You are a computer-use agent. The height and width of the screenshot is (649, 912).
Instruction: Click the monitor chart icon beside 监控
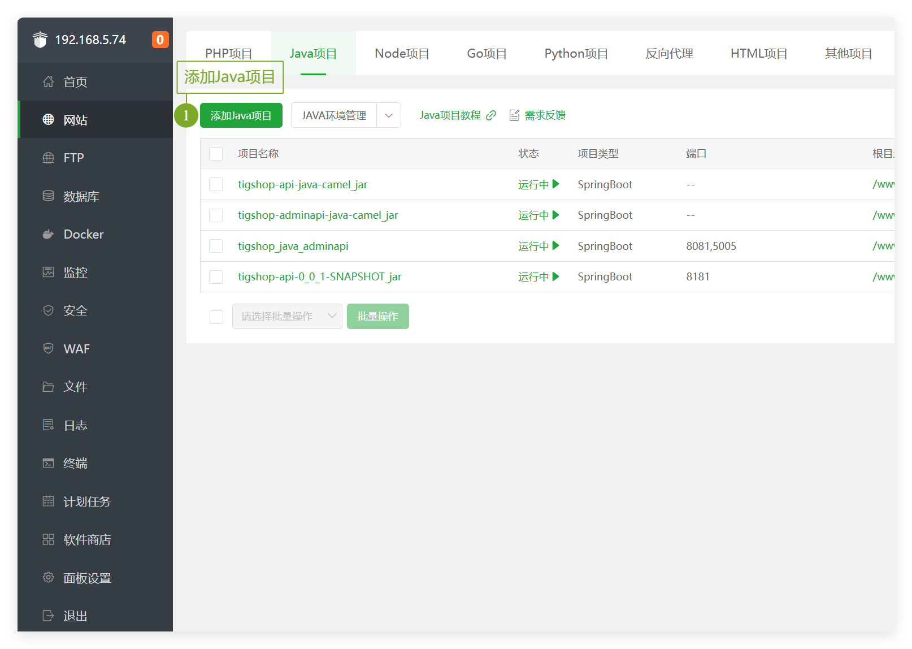pos(49,272)
